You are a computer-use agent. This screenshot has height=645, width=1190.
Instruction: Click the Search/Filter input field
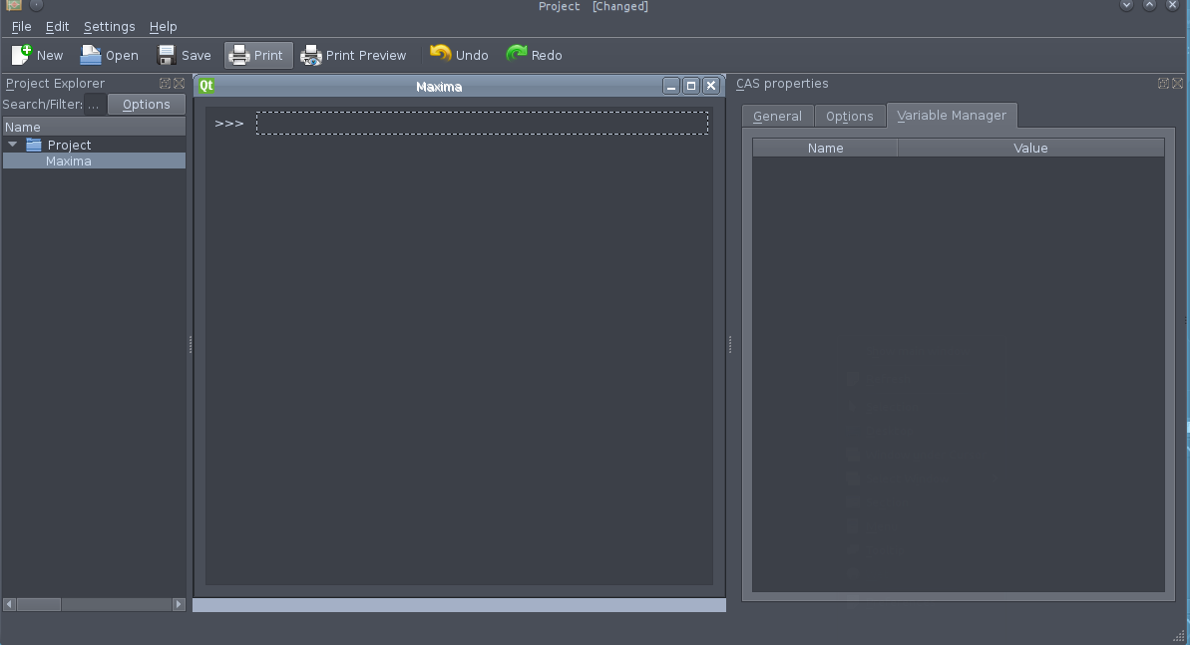click(x=94, y=105)
